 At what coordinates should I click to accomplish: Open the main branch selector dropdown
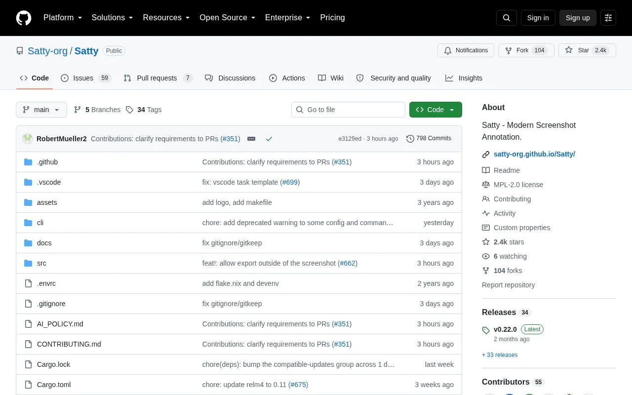point(41,110)
